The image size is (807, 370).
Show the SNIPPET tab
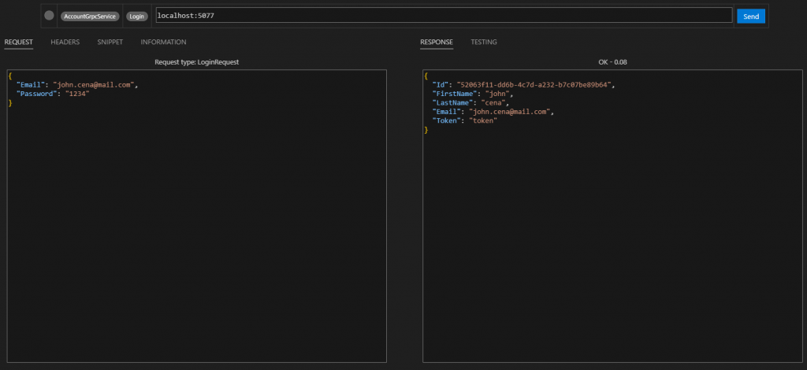point(110,42)
